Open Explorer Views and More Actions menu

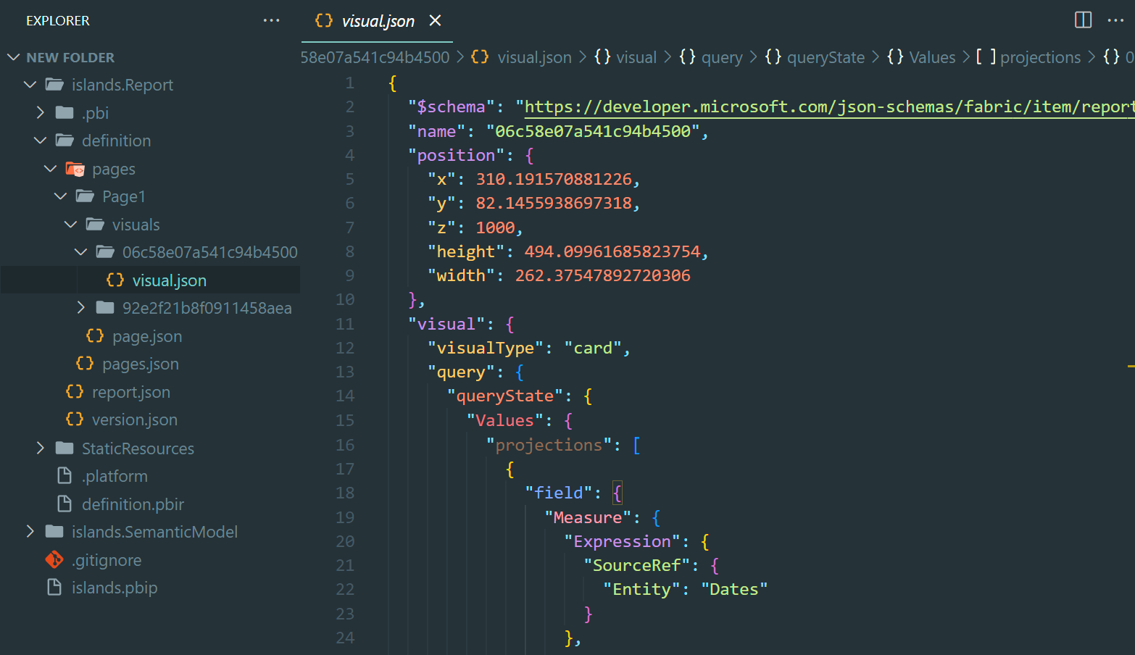(x=271, y=20)
